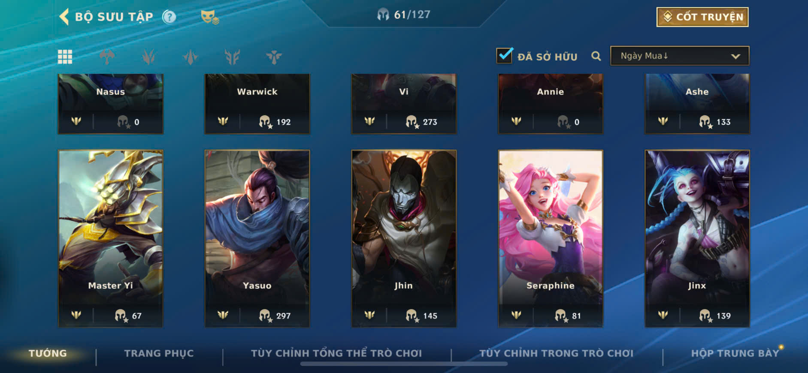808x373 pixels.
Task: Filter by the last role icon in the row
Action: click(x=274, y=57)
